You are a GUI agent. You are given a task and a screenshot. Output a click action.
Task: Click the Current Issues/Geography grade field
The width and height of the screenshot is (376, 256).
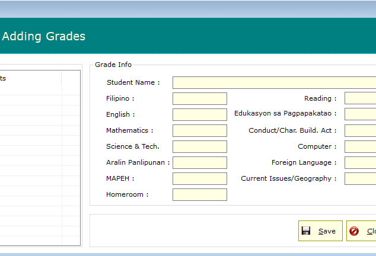coord(360,178)
